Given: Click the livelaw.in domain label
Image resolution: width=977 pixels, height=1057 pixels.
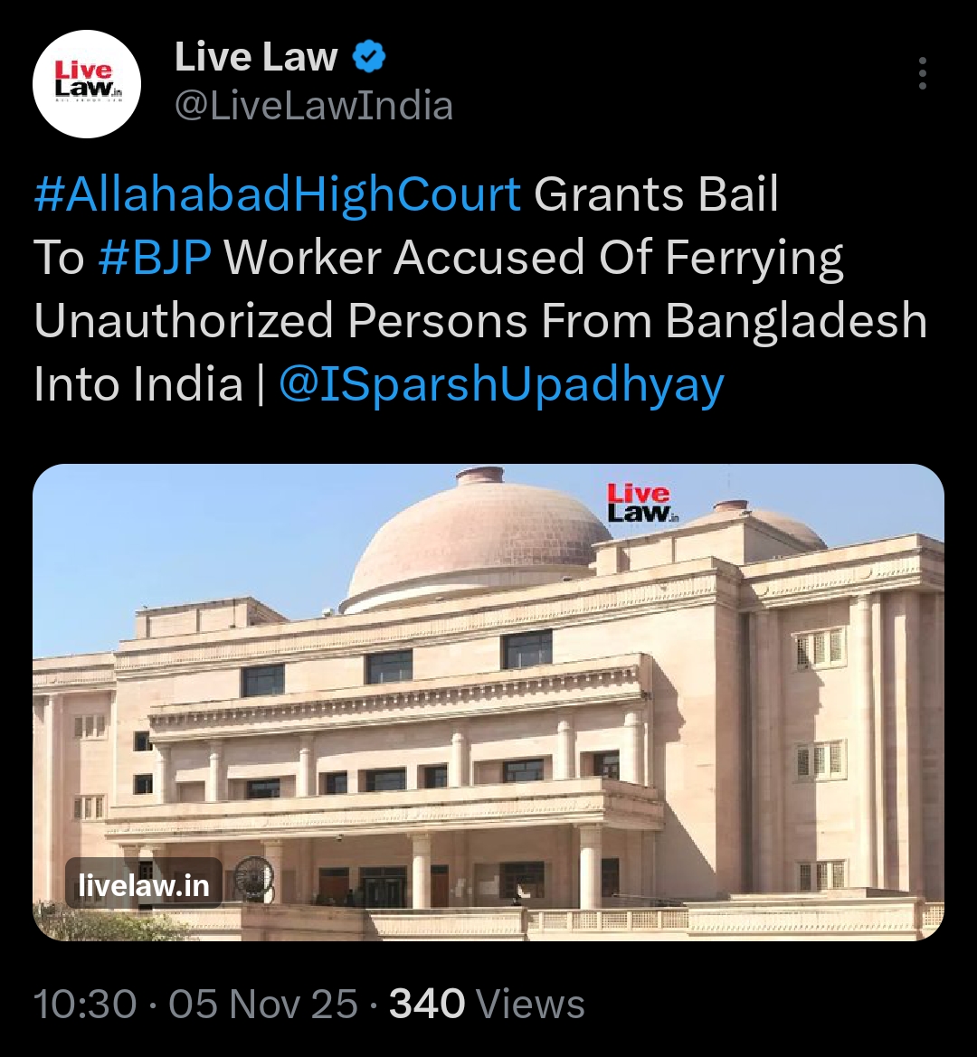Looking at the screenshot, I should (144, 885).
